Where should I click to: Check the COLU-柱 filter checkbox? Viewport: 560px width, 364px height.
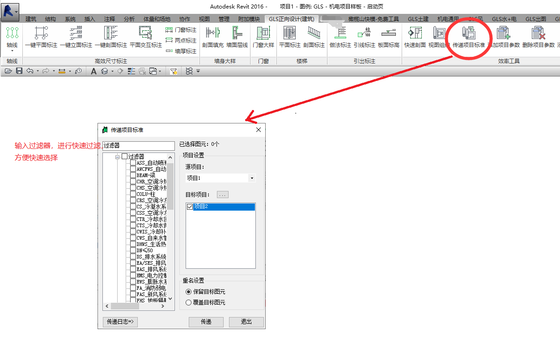tap(133, 194)
